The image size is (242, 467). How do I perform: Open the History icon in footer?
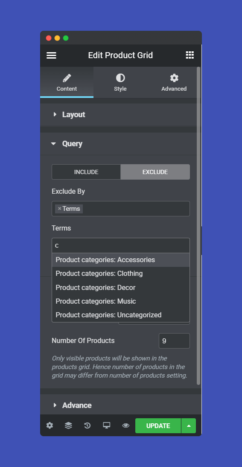point(87,426)
